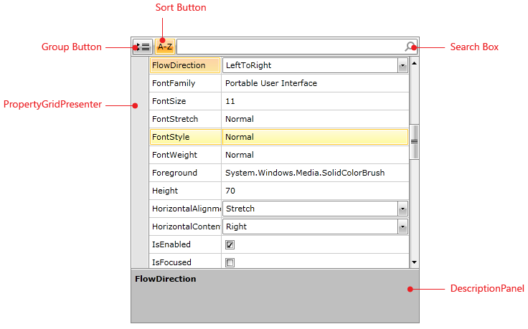Open the FlowDirection dropdown

point(402,65)
